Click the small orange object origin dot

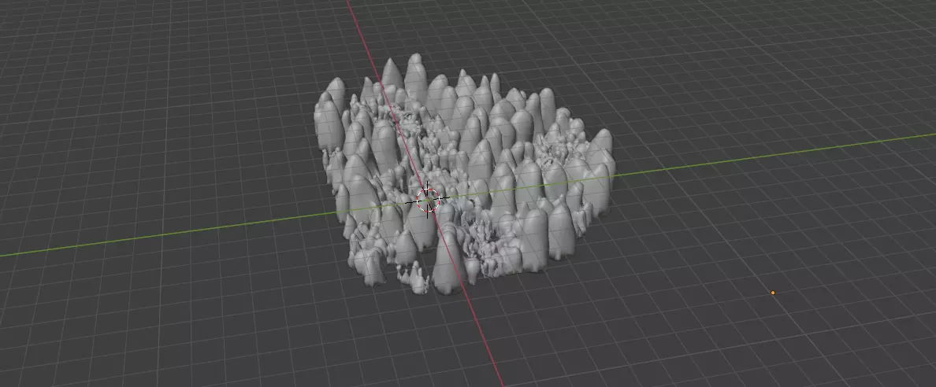(x=773, y=293)
